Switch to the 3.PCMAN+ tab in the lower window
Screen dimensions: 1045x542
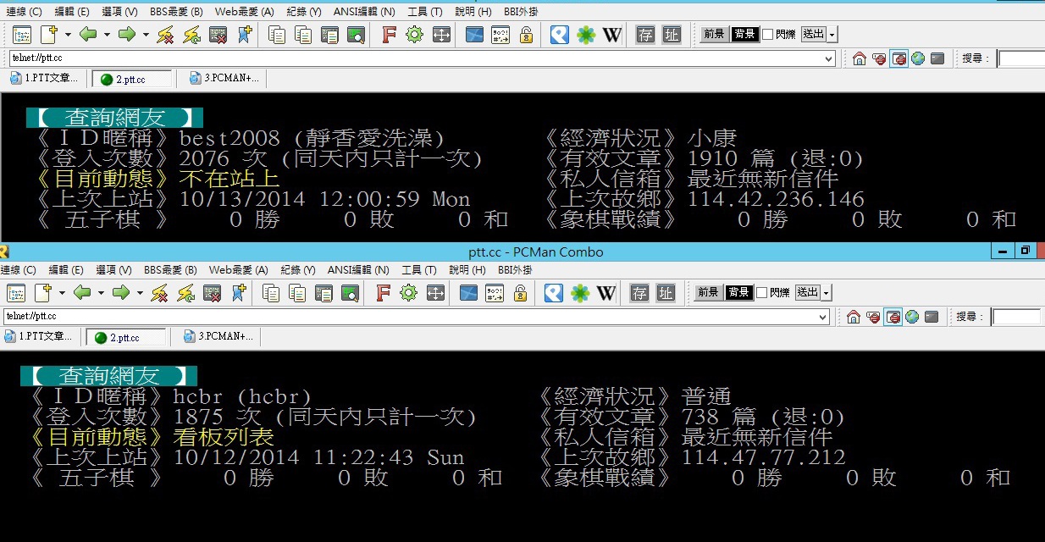tap(219, 337)
